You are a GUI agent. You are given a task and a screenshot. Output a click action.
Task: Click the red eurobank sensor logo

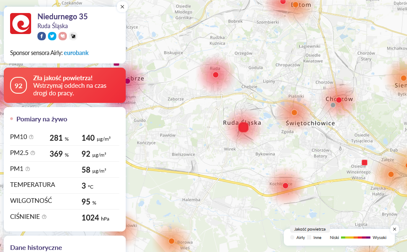point(21,24)
